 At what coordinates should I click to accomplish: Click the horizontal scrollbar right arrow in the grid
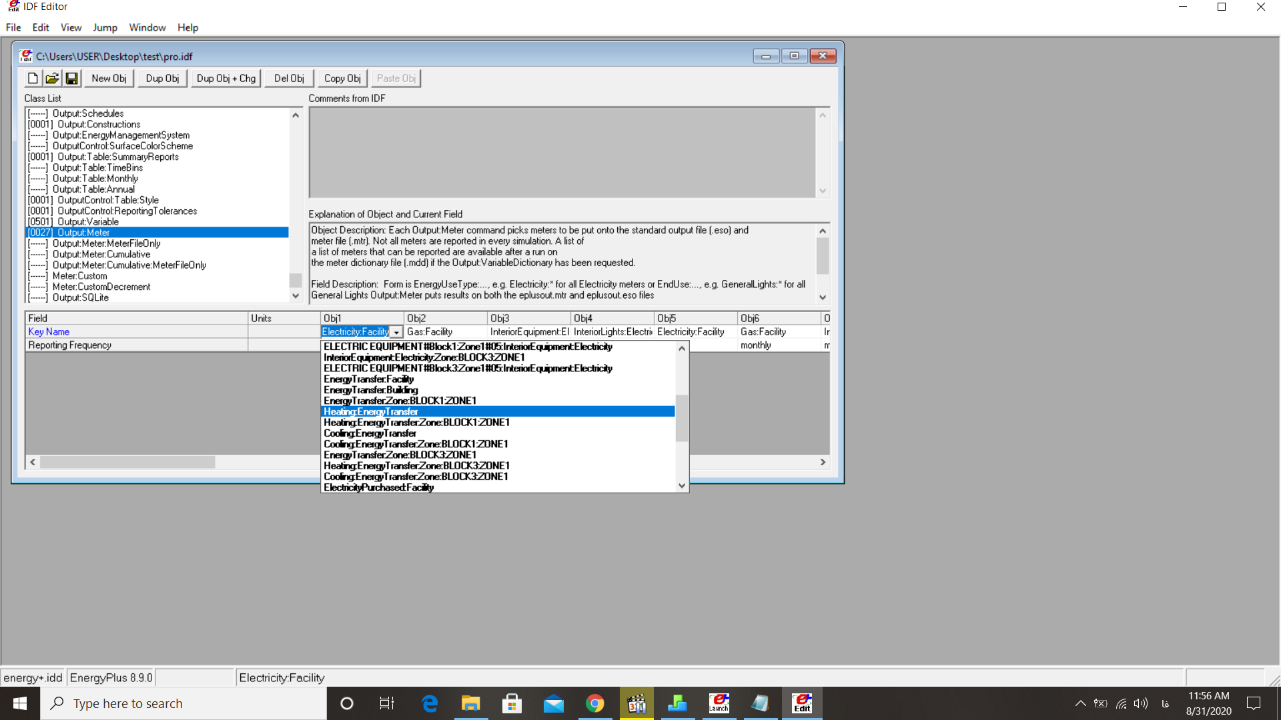(x=823, y=462)
